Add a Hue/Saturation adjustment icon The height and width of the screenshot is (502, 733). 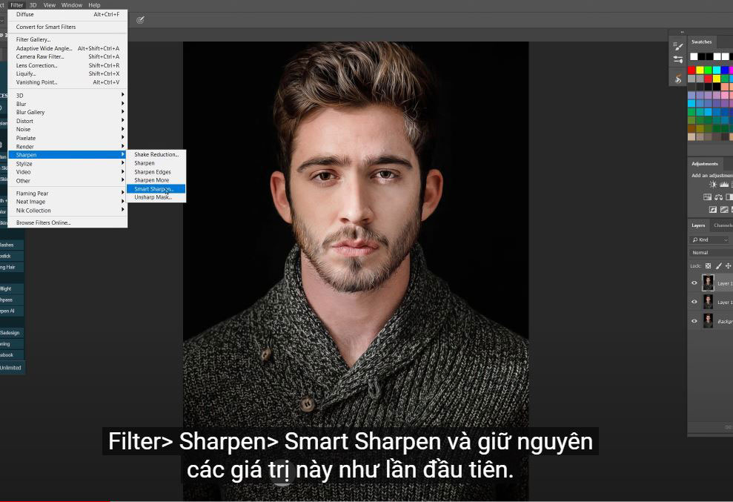pos(707,197)
